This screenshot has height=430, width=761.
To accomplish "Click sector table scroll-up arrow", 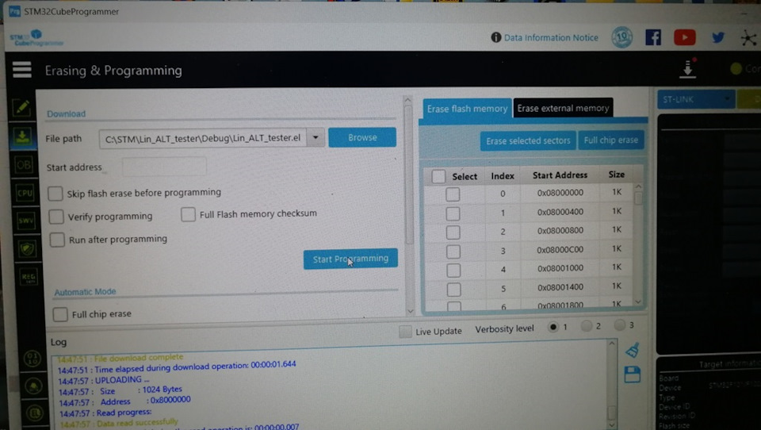I will click(638, 186).
